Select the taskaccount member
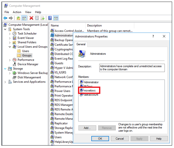174x148 pixels. pos(89,95)
